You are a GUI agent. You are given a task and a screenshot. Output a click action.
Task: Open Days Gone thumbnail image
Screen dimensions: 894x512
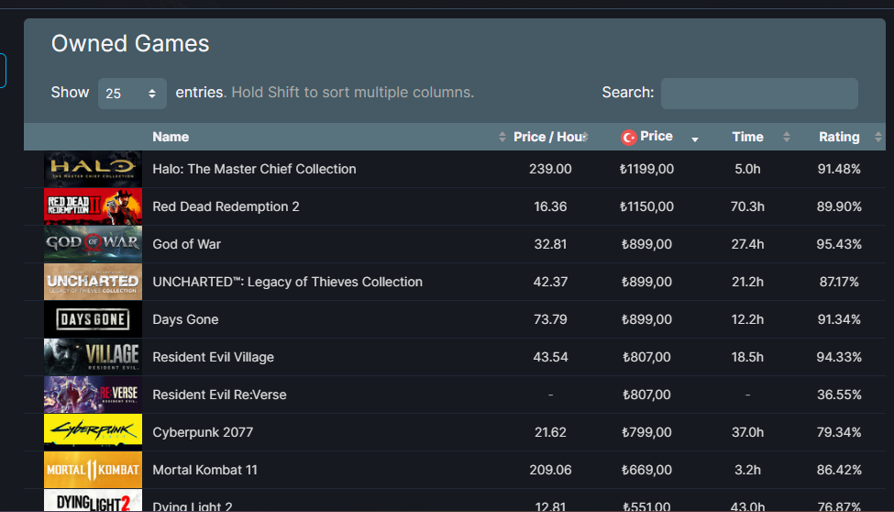pos(93,319)
